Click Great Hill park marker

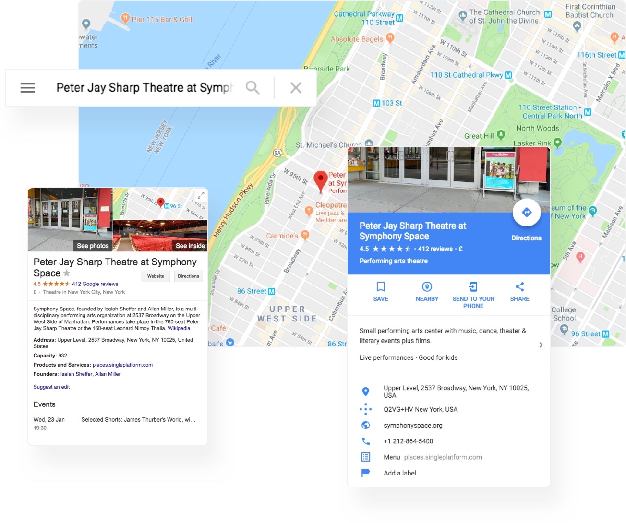point(501,135)
